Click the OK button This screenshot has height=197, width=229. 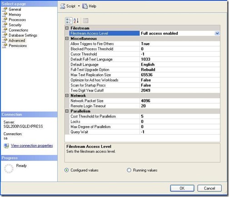182,188
